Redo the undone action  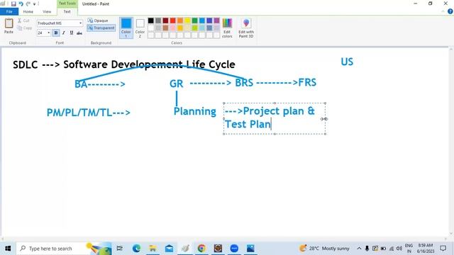coord(28,4)
